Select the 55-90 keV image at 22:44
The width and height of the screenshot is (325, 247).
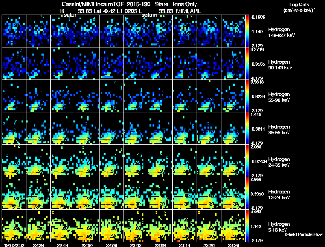63,96
